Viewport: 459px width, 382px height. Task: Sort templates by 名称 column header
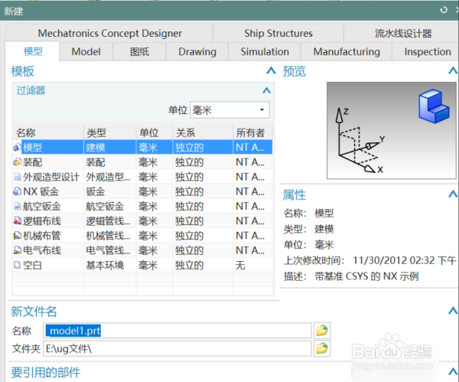(48, 132)
